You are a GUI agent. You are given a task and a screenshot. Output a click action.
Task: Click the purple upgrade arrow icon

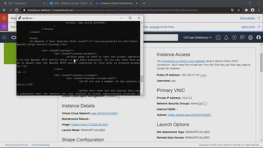[x=4, y=27]
